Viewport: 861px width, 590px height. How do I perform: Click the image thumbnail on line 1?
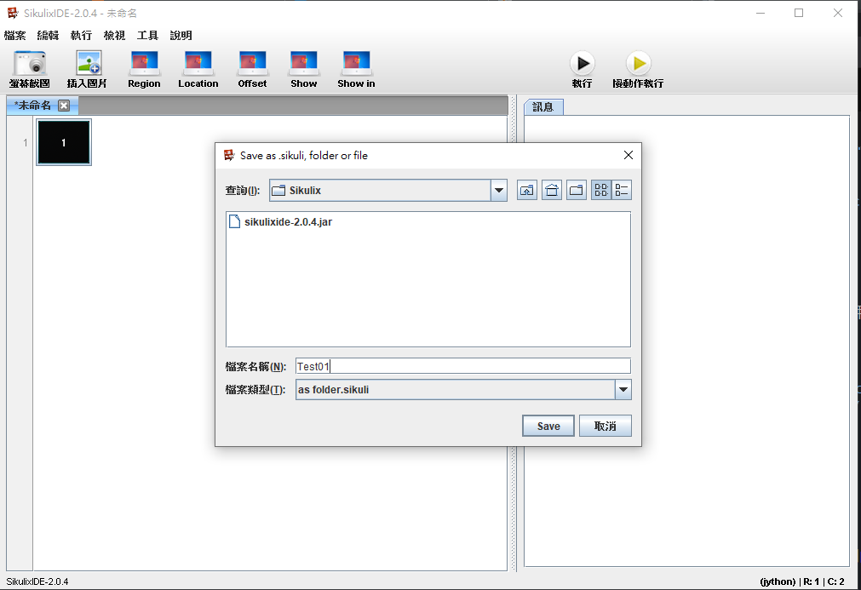[64, 143]
